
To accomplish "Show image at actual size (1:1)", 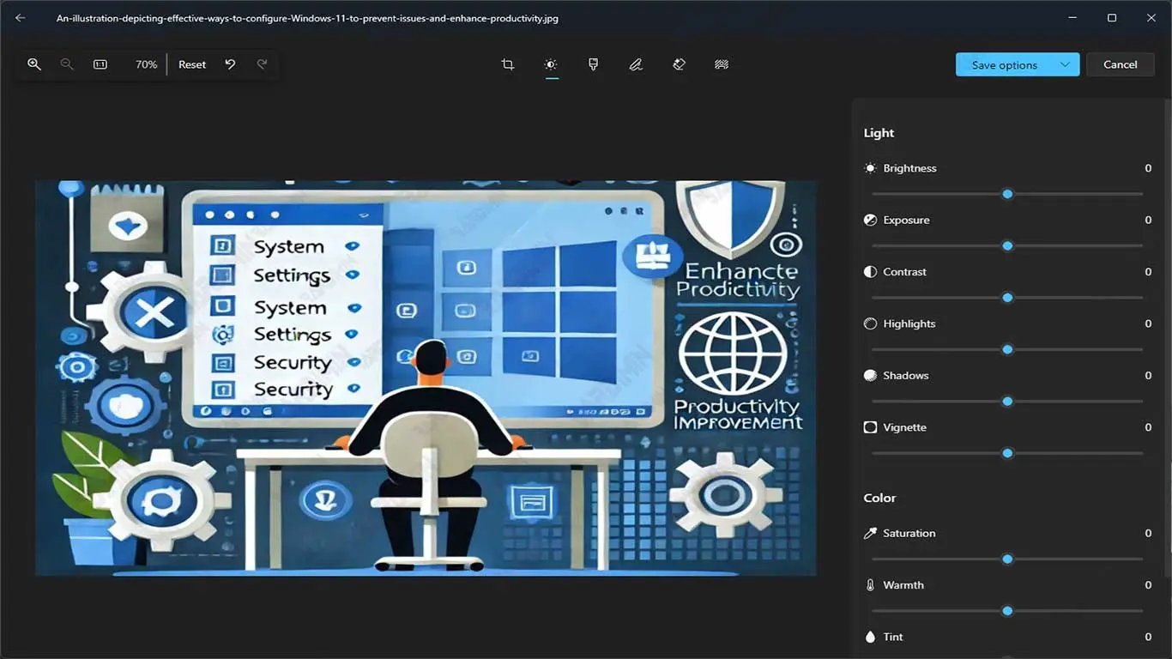I will pyautogui.click(x=100, y=64).
